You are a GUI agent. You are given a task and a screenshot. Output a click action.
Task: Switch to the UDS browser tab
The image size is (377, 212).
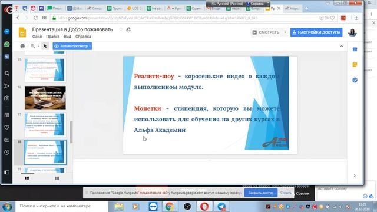[135, 8]
